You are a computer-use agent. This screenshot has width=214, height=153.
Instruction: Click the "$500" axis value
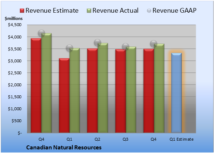click(16, 121)
